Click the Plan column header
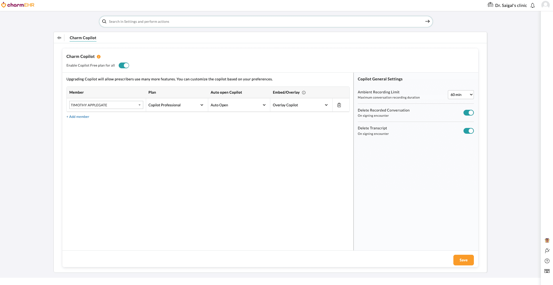The width and height of the screenshot is (553, 285). [x=152, y=93]
